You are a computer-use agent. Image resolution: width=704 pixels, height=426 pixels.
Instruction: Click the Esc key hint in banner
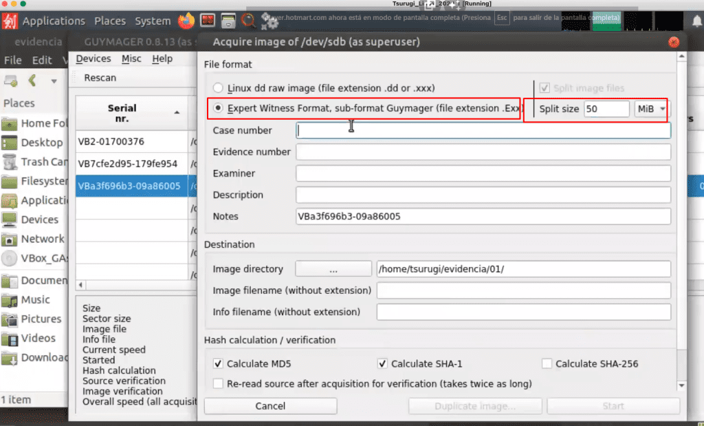click(502, 18)
